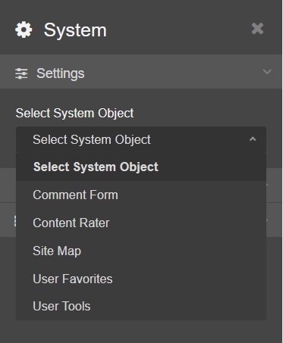Click the System panel title

tap(75, 30)
